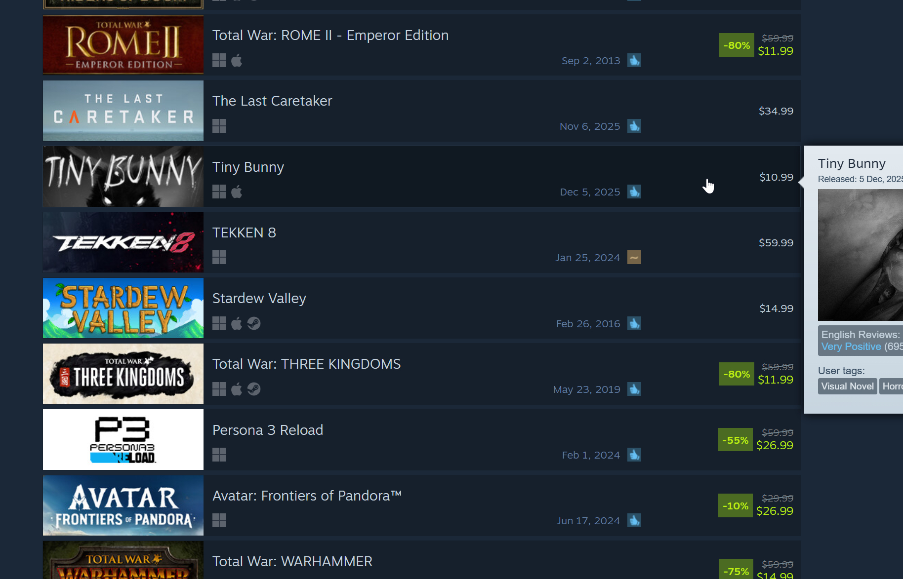Click the thumbs-up icon for Avatar: Frontiers of Pandora
The width and height of the screenshot is (903, 579).
[x=634, y=520]
